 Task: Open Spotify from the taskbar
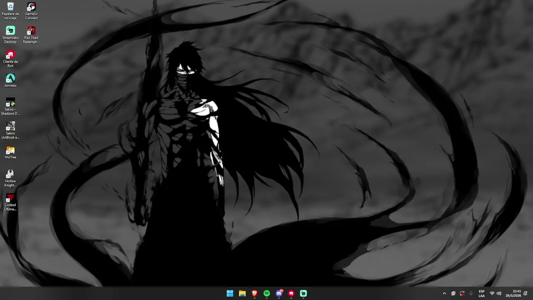[267, 293]
